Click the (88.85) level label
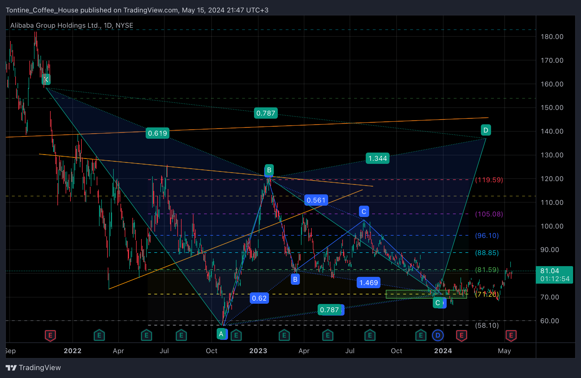The height and width of the screenshot is (378, 581). [x=487, y=253]
